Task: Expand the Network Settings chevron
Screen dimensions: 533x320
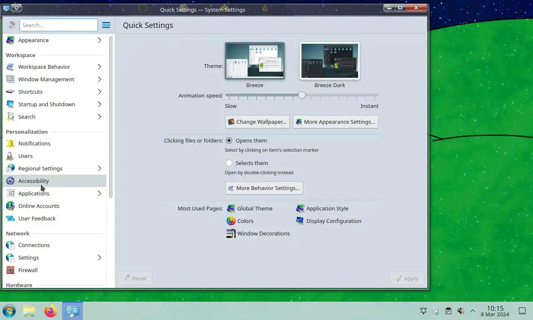Action: (100, 257)
